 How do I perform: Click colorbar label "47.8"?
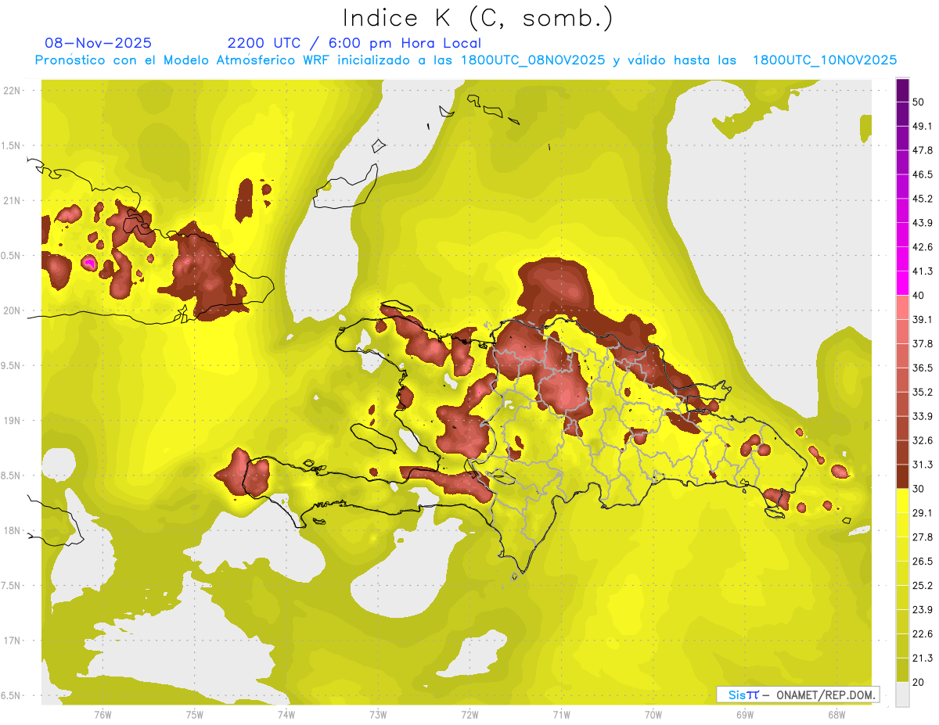(922, 151)
